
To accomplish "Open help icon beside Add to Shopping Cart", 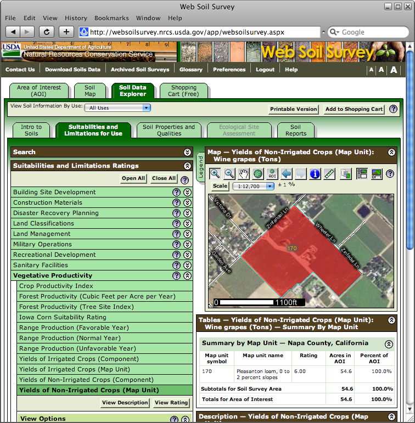I will pyautogui.click(x=393, y=109).
